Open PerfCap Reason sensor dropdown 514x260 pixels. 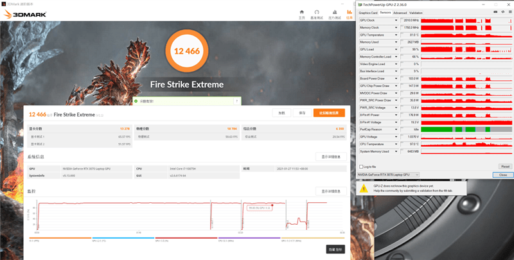click(x=396, y=129)
